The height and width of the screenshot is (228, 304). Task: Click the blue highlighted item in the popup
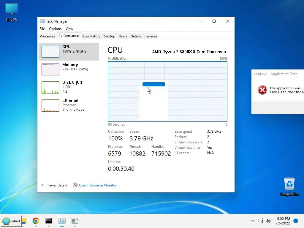154,84
